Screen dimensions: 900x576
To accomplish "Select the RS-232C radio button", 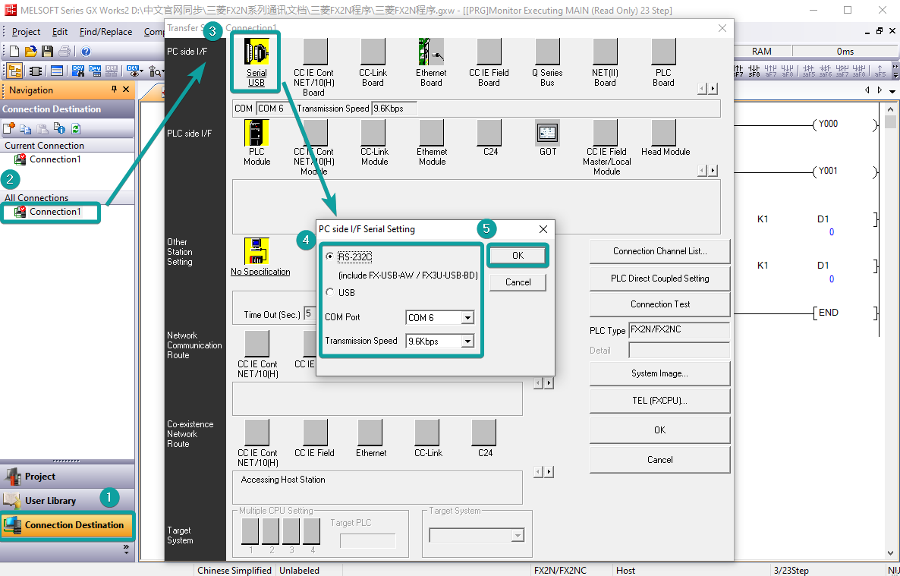I will (329, 257).
